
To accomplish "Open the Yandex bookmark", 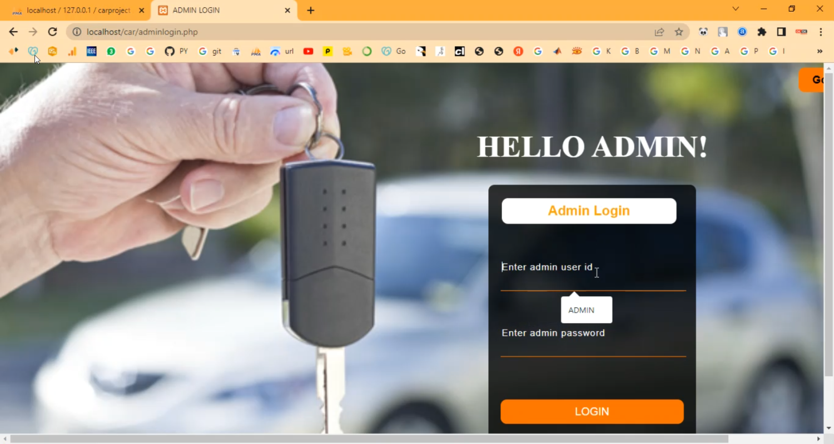I will click(518, 51).
